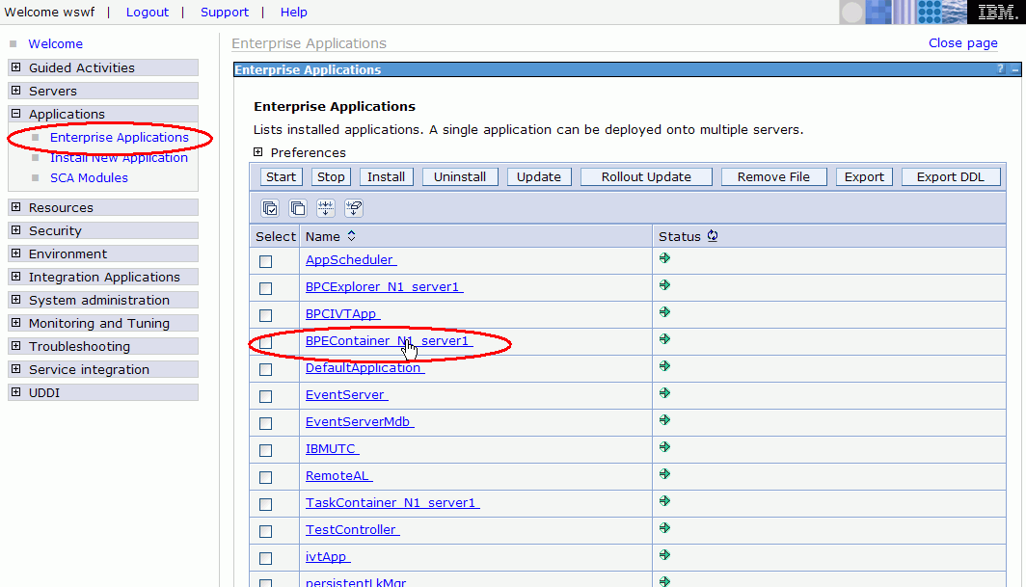Screen dimensions: 1026x587
Task: Open SCA Modules in navigation
Action: 89,178
